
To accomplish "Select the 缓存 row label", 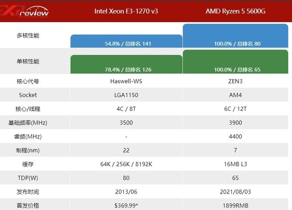I will click(28, 164).
